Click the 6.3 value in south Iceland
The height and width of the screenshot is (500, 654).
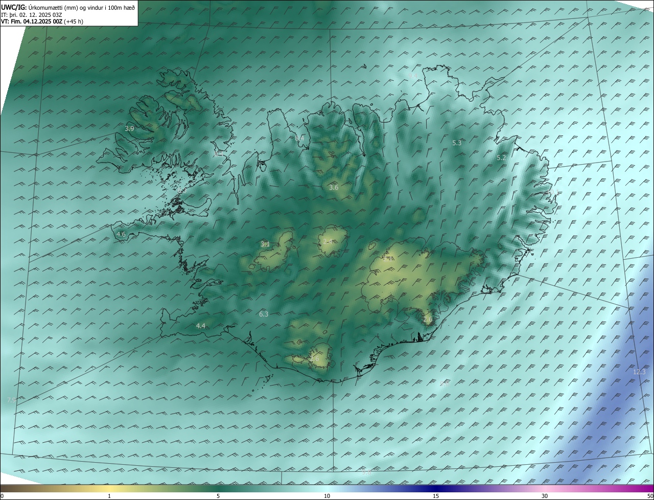(264, 314)
